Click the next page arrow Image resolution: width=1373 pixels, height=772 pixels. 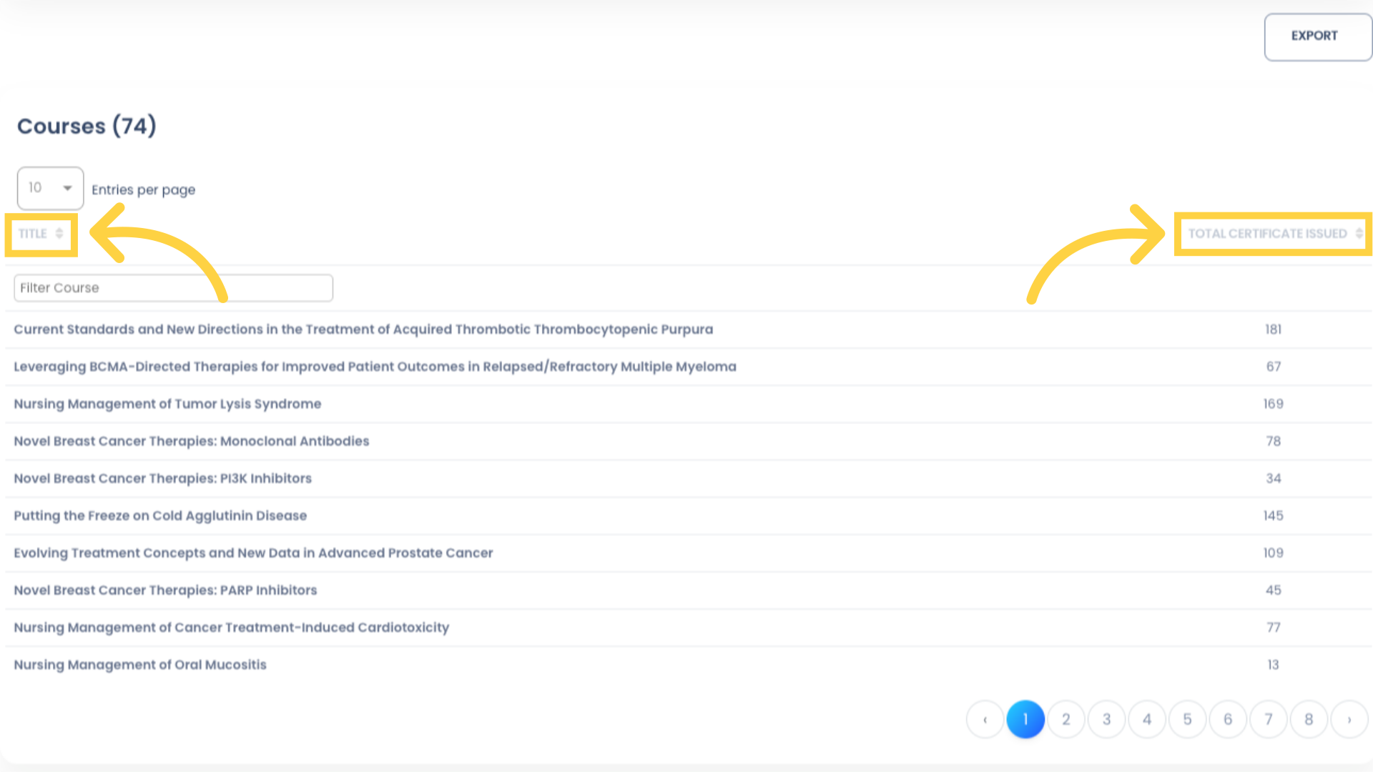click(x=1349, y=718)
